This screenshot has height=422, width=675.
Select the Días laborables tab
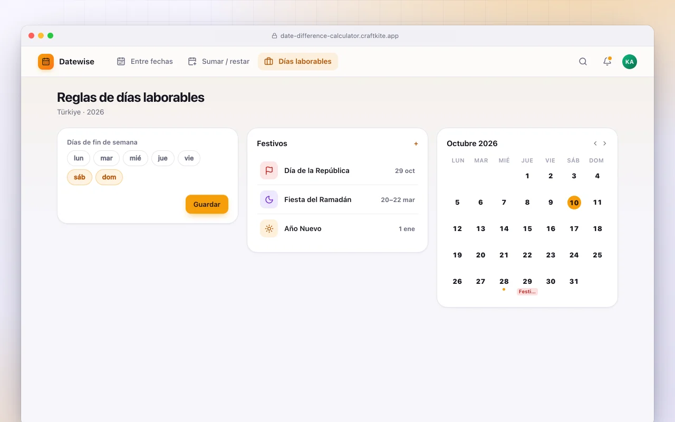pyautogui.click(x=298, y=62)
